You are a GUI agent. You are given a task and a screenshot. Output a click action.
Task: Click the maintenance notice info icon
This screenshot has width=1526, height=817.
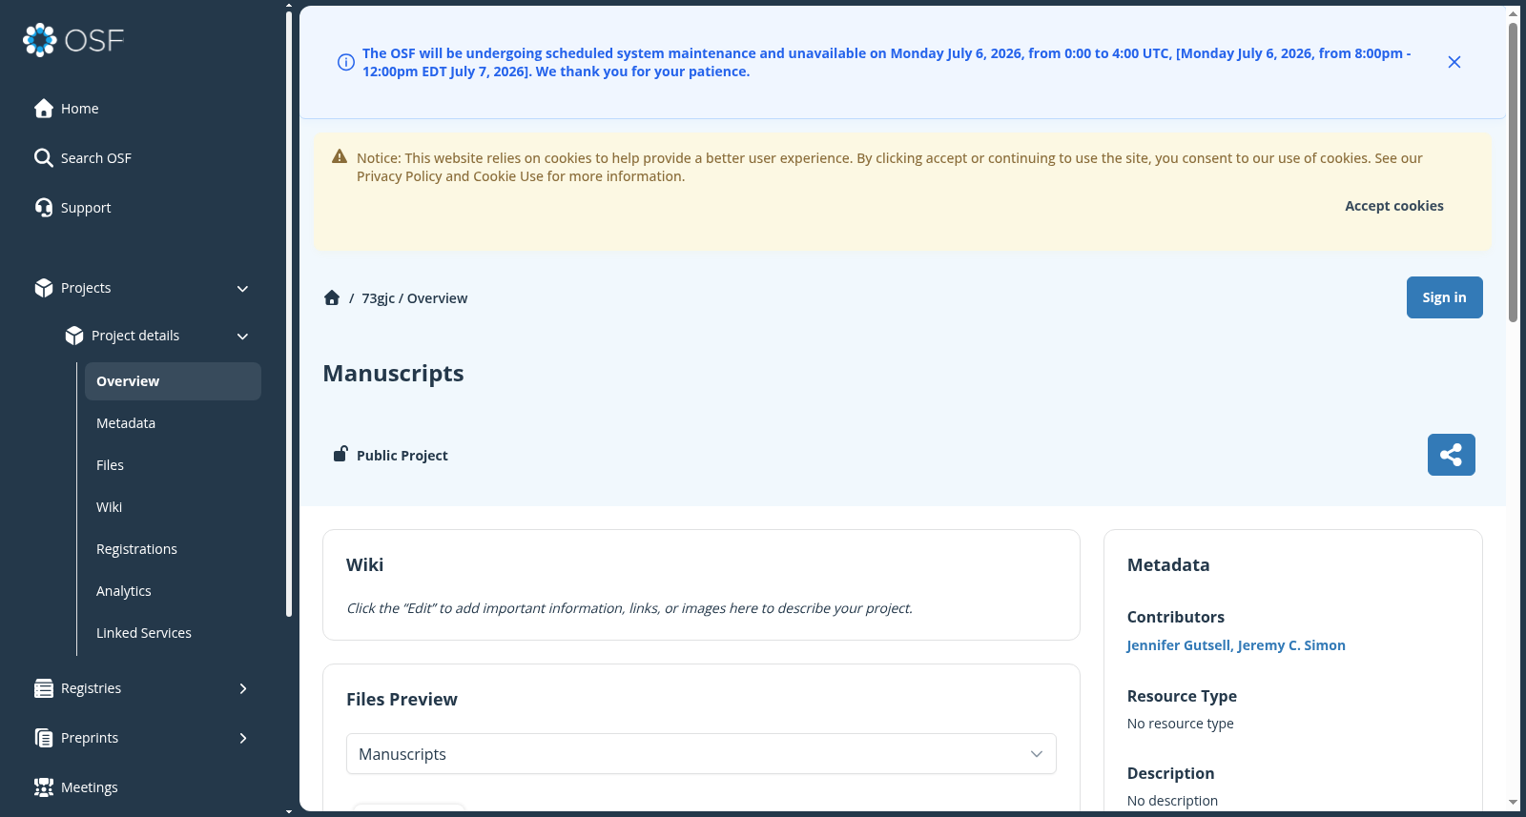coord(346,62)
